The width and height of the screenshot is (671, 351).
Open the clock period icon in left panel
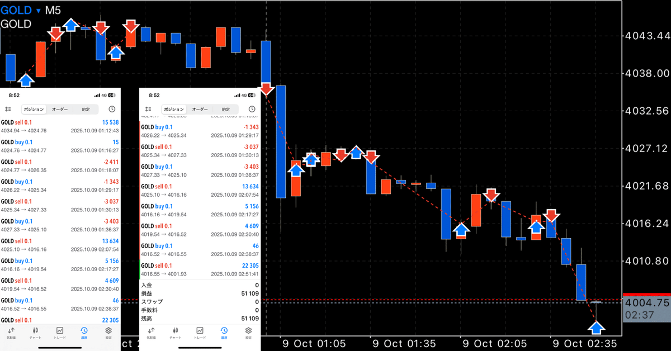(x=112, y=110)
